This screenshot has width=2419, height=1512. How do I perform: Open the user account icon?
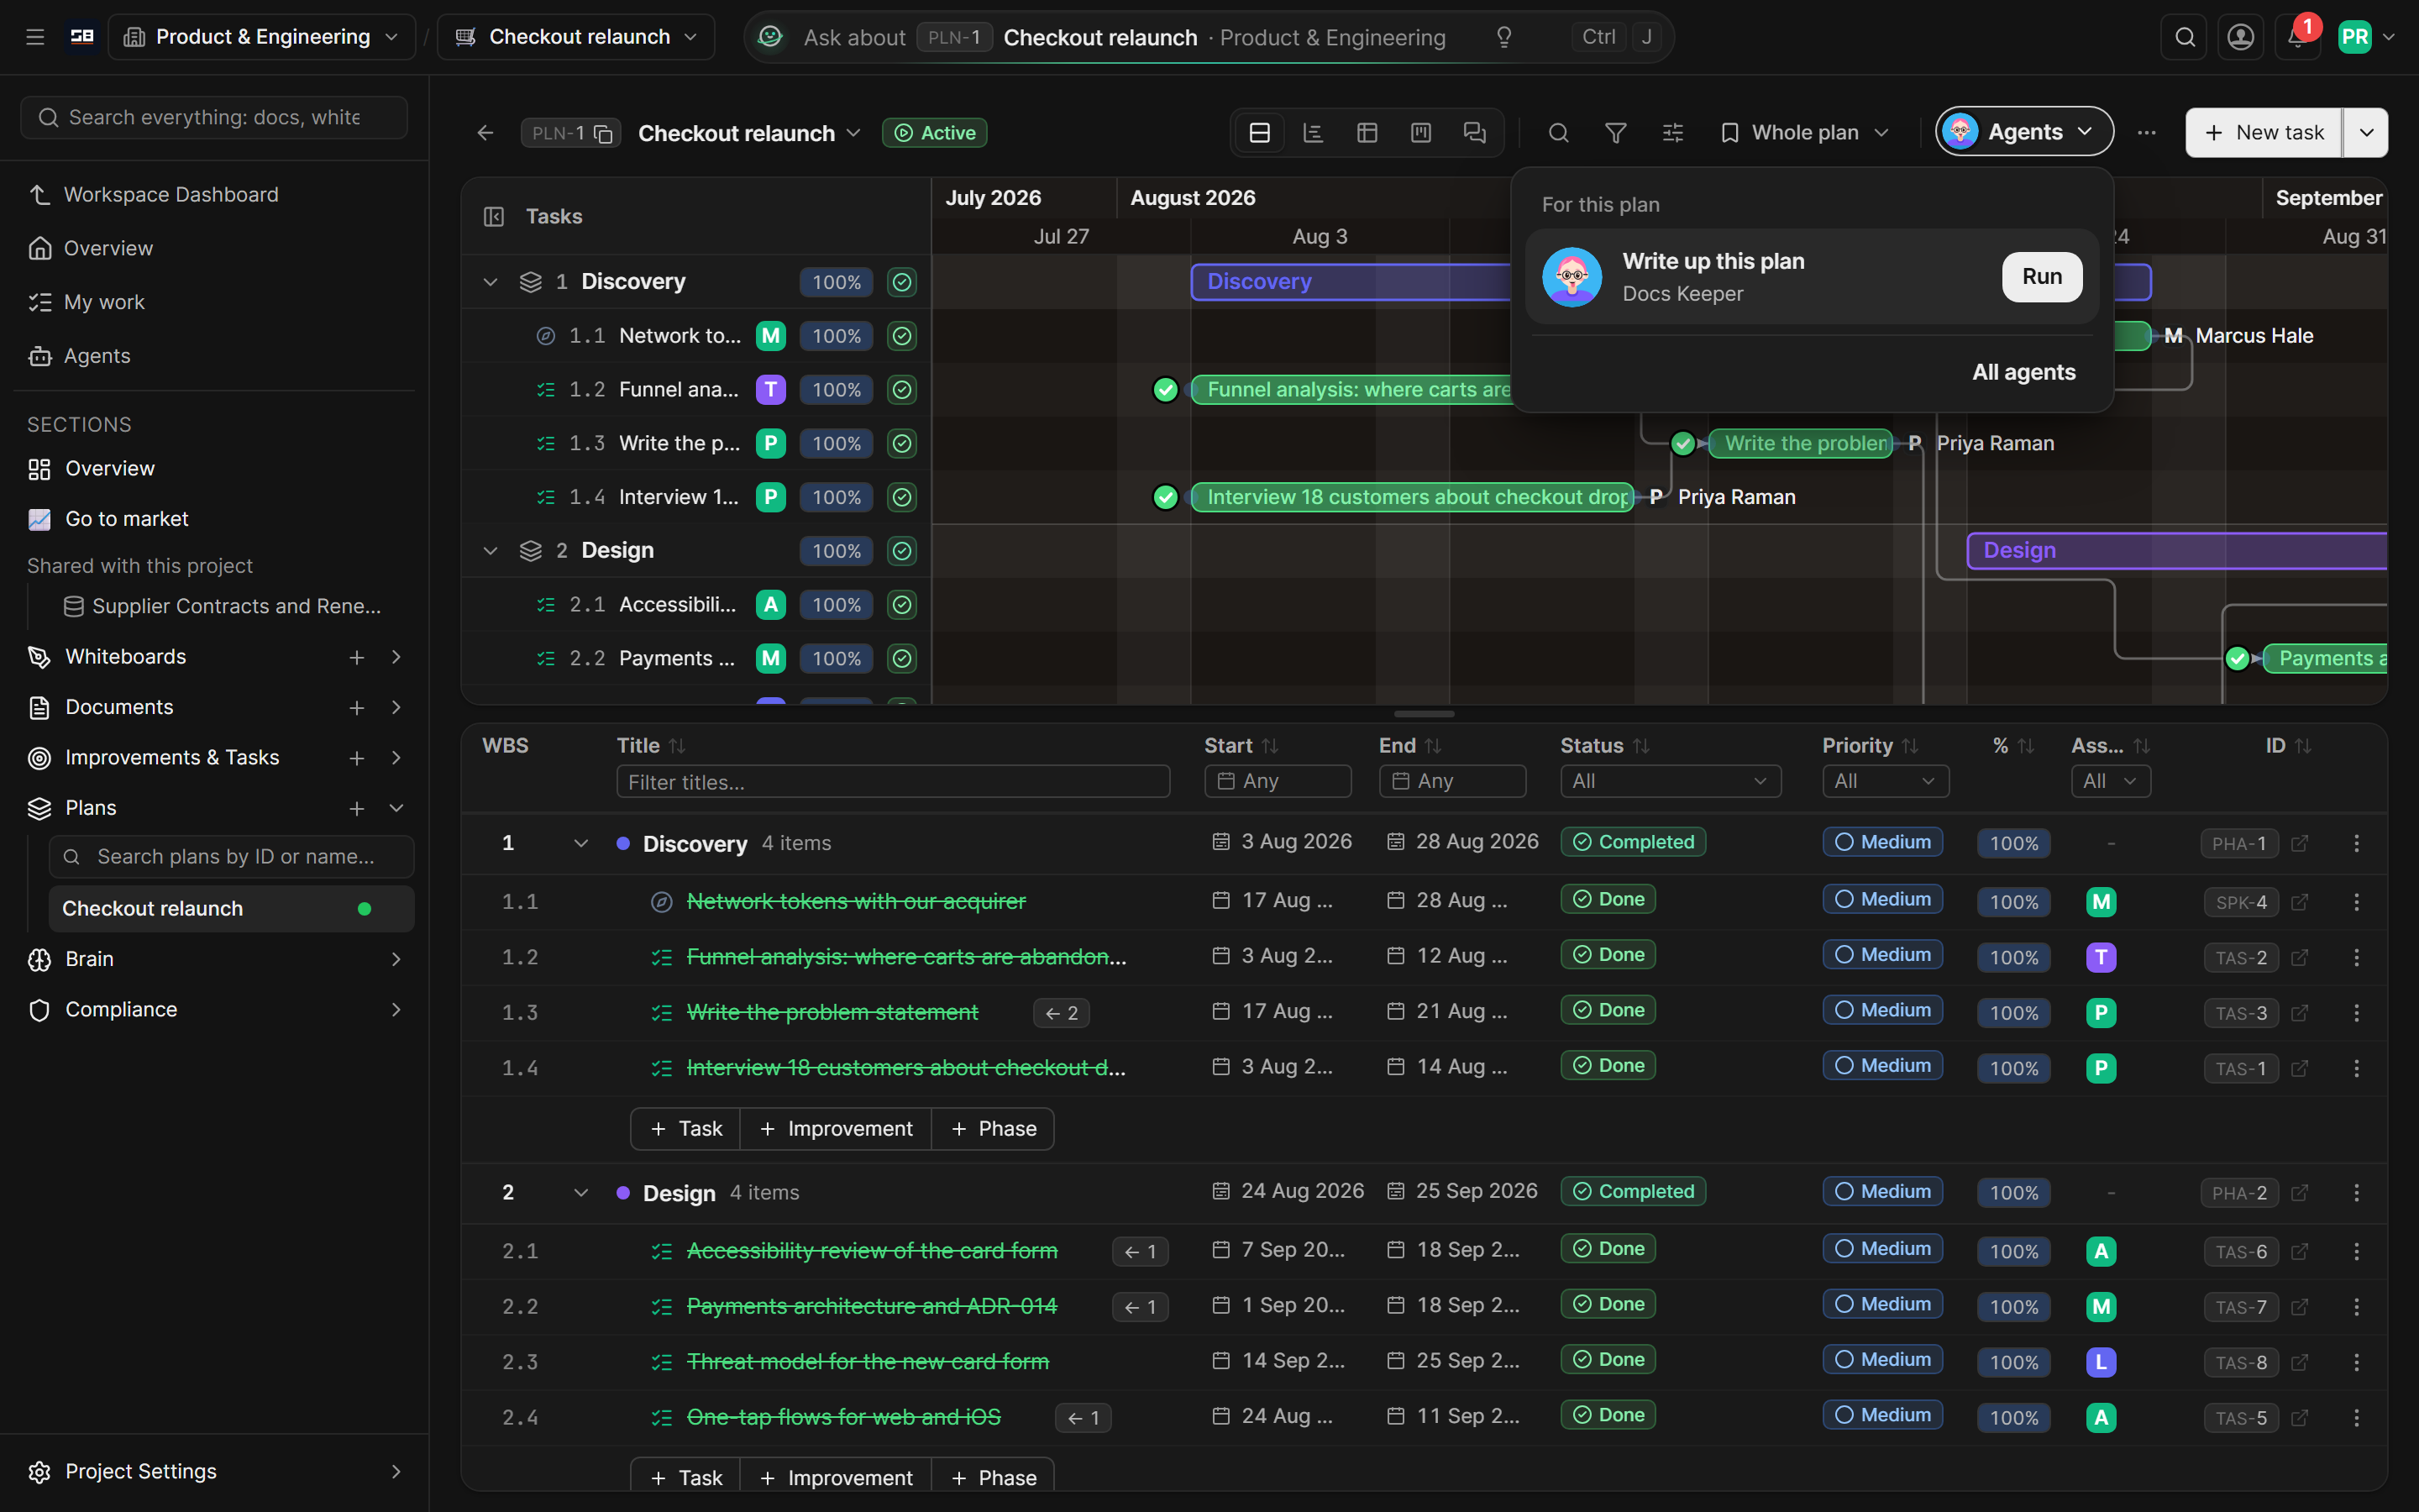pyautogui.click(x=2241, y=37)
